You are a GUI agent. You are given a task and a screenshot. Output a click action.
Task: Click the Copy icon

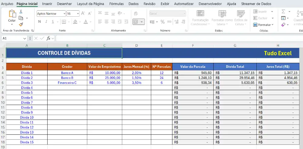(21, 18)
